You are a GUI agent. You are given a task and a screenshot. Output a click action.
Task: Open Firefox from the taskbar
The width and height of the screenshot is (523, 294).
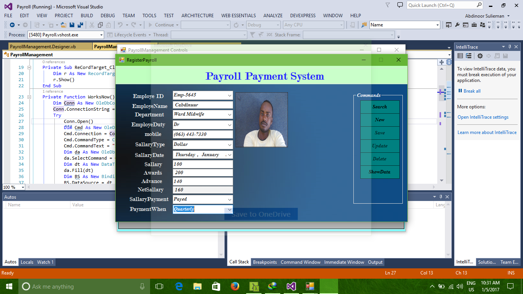pyautogui.click(x=235, y=286)
